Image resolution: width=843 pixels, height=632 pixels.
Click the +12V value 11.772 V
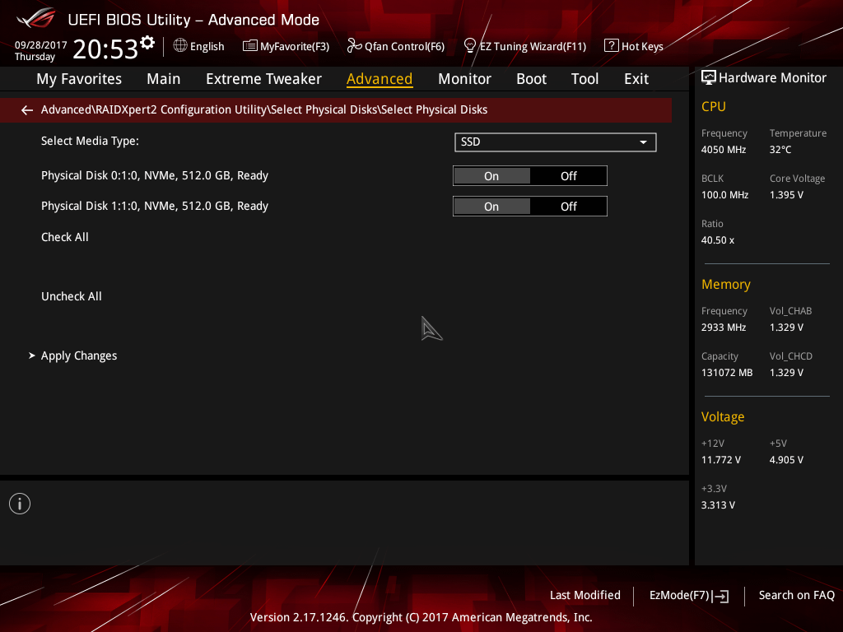[x=721, y=460]
